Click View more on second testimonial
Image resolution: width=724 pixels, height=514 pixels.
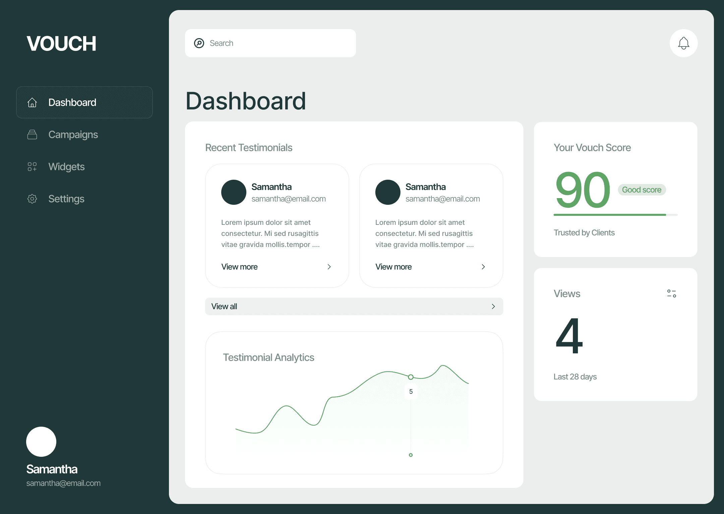pos(394,267)
